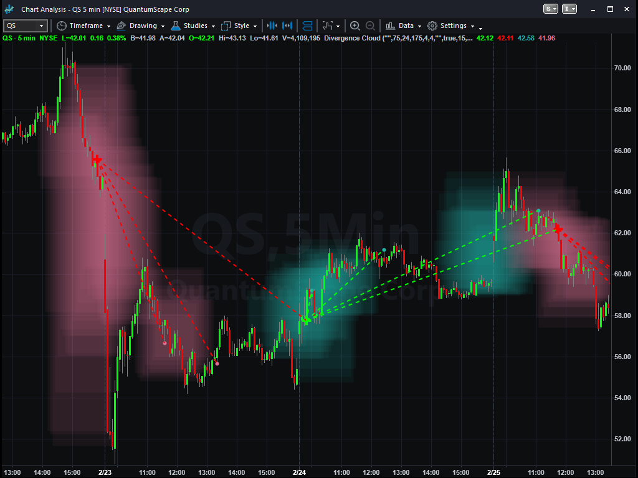Expand the active drawing tool dropdown arrow
This screenshot has width=638, height=478.
[338, 26]
